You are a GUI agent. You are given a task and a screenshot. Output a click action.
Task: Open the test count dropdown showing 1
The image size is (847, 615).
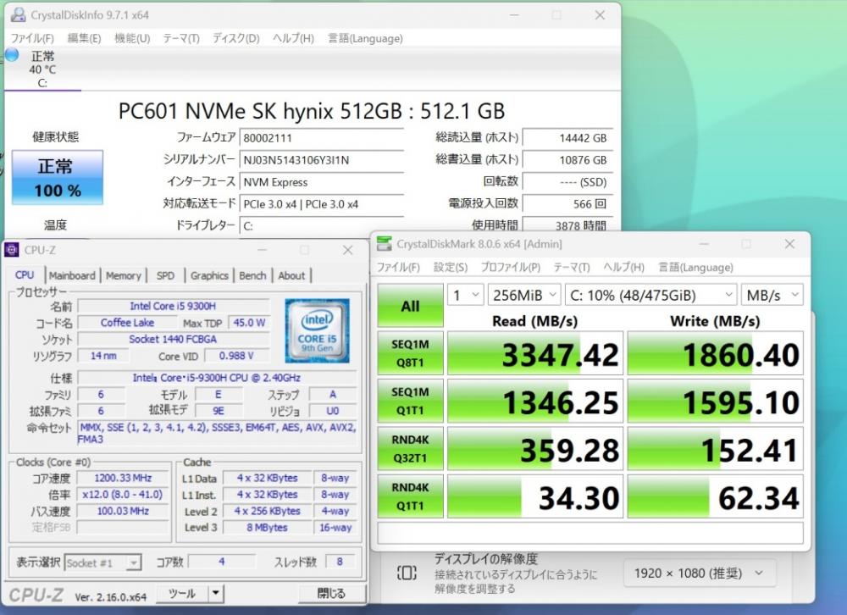click(x=465, y=295)
